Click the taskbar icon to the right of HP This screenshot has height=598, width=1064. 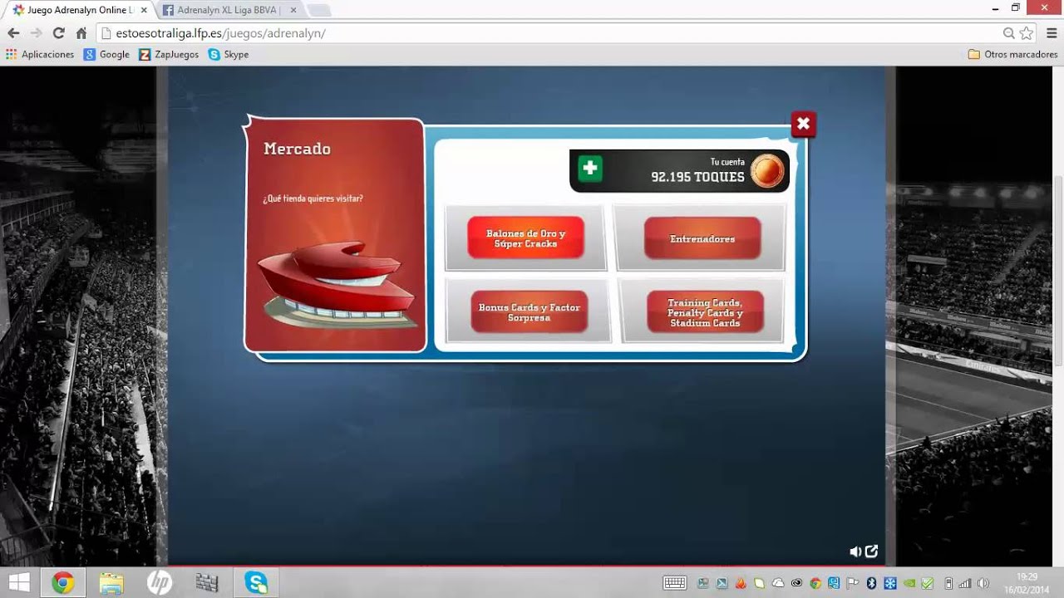pyautogui.click(x=207, y=582)
